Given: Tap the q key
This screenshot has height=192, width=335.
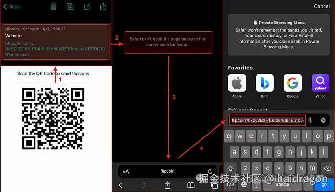Looking at the screenshot, I should tap(229, 136).
